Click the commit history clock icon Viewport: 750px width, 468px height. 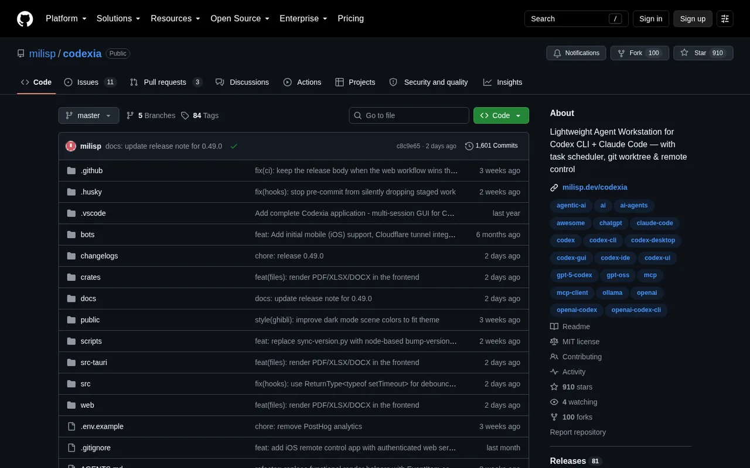click(x=469, y=146)
